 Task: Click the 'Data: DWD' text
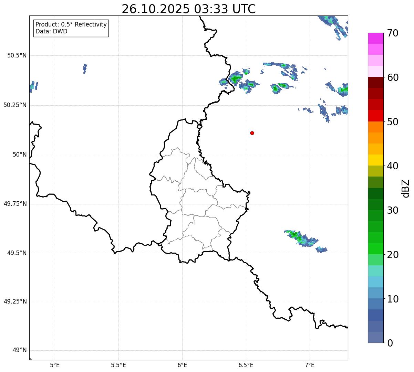(x=52, y=31)
